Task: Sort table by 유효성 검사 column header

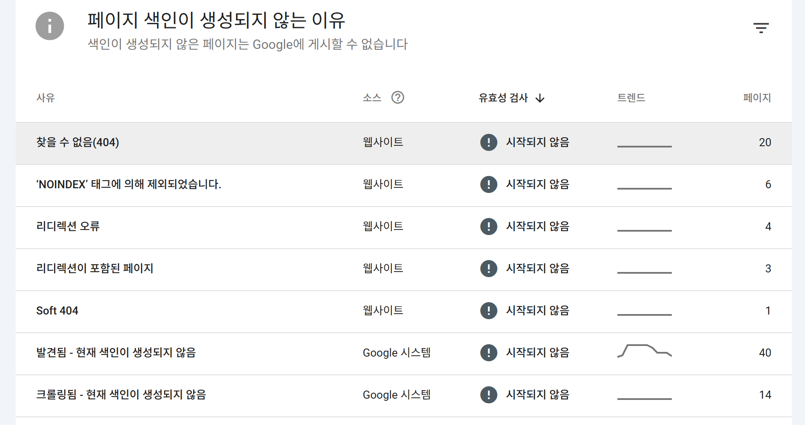Action: (x=503, y=98)
